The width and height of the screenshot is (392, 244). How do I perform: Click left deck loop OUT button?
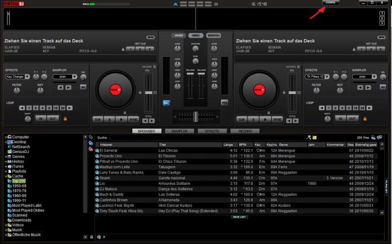click(x=53, y=119)
